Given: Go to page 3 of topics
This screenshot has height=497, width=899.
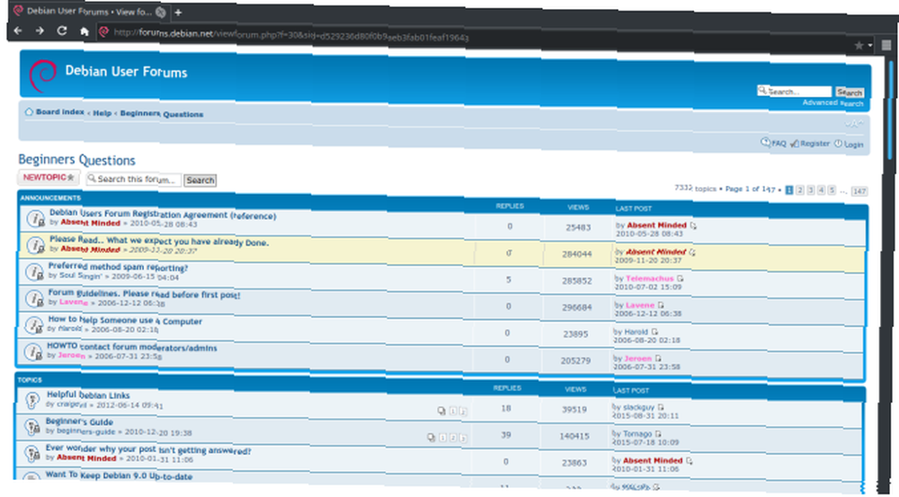Looking at the screenshot, I should 811,190.
